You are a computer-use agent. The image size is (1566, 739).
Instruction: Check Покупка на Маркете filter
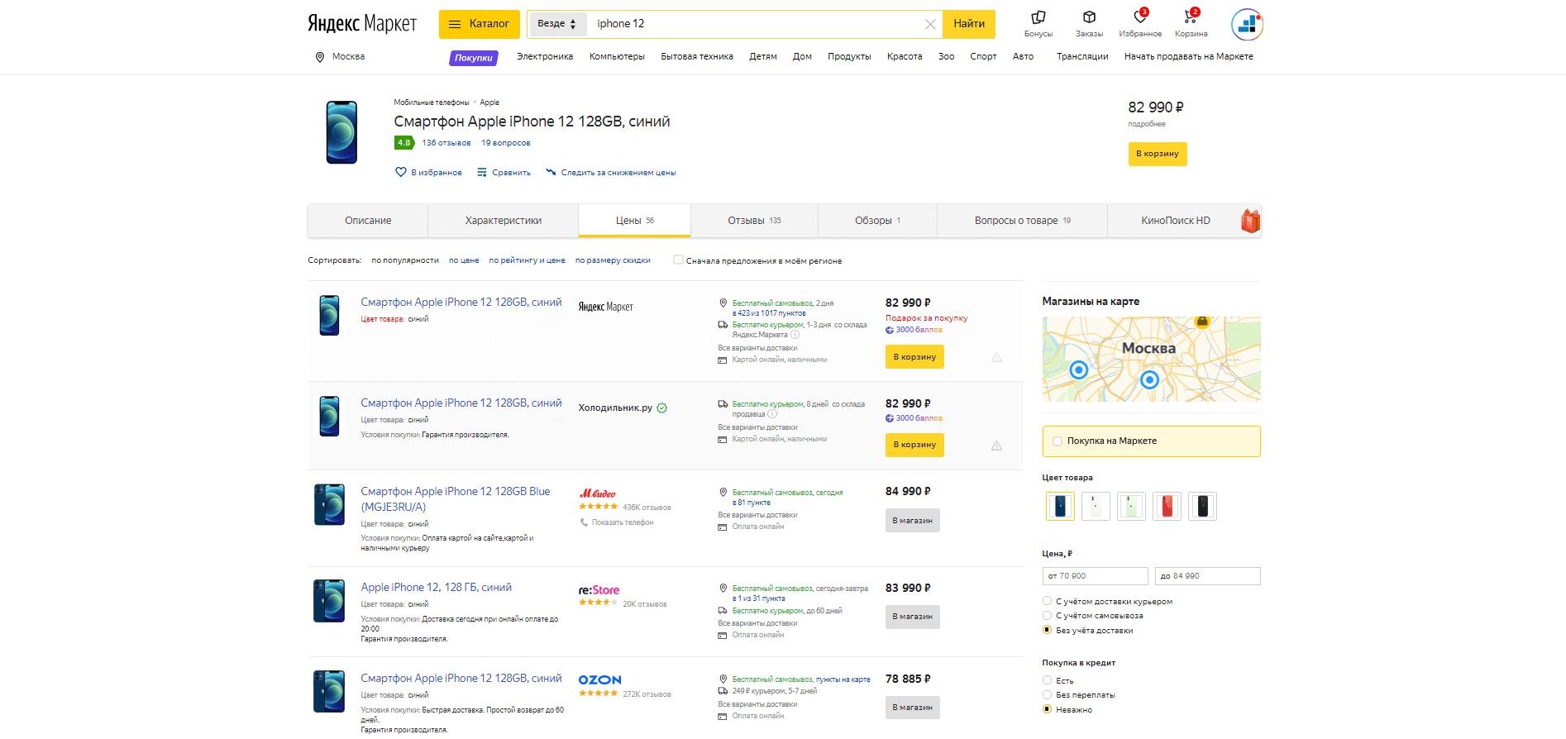click(x=1057, y=441)
